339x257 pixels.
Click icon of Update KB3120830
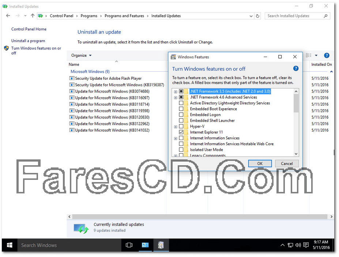[72, 117]
